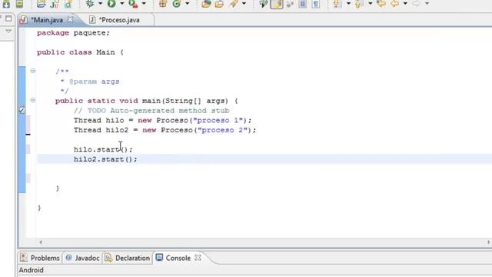Click the New Android project wizard icon

[41, 4]
